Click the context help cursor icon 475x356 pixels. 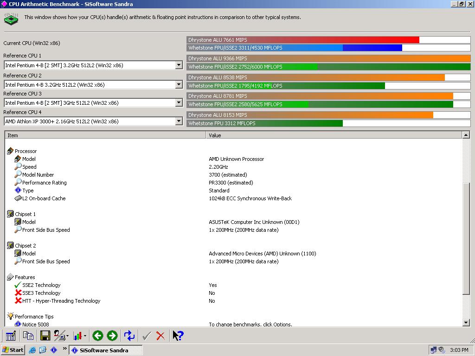pyautogui.click(x=178, y=336)
